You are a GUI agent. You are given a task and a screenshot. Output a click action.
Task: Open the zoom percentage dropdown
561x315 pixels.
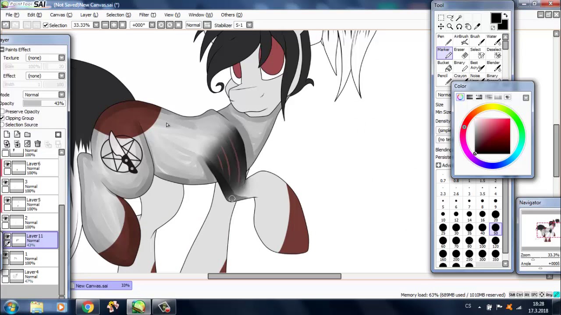point(96,25)
